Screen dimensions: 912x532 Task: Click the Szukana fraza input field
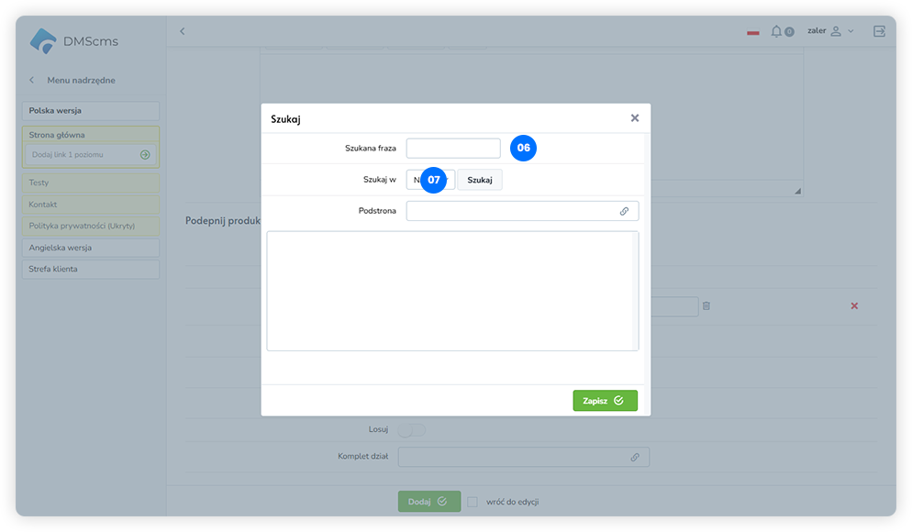tap(453, 149)
